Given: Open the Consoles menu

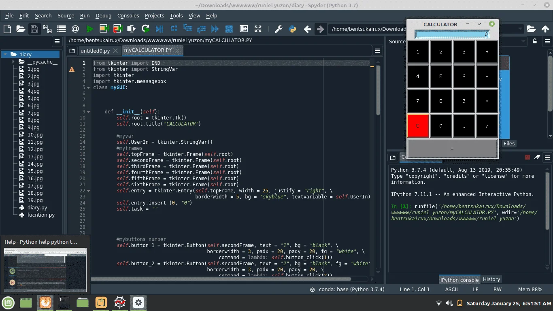Looking at the screenshot, I should click(128, 15).
